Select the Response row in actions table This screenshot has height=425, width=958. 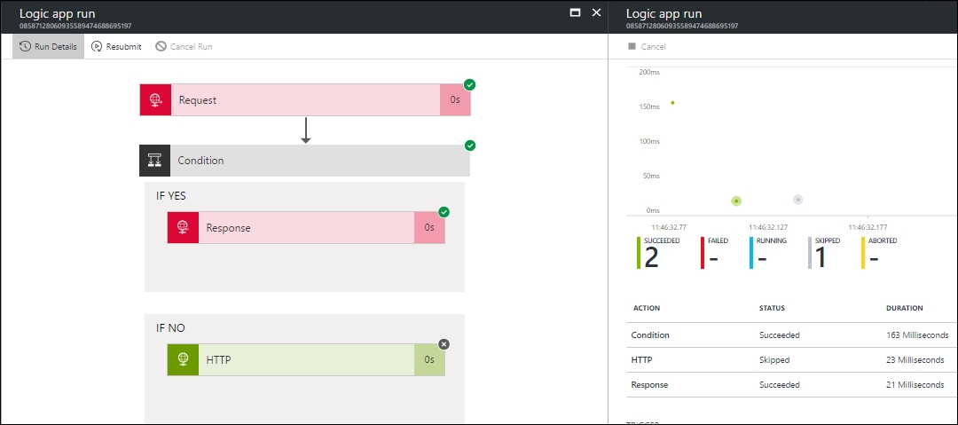point(792,385)
